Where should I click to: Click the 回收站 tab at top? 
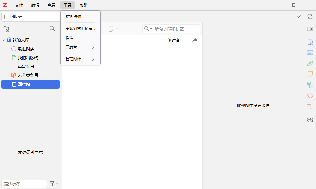(31, 16)
